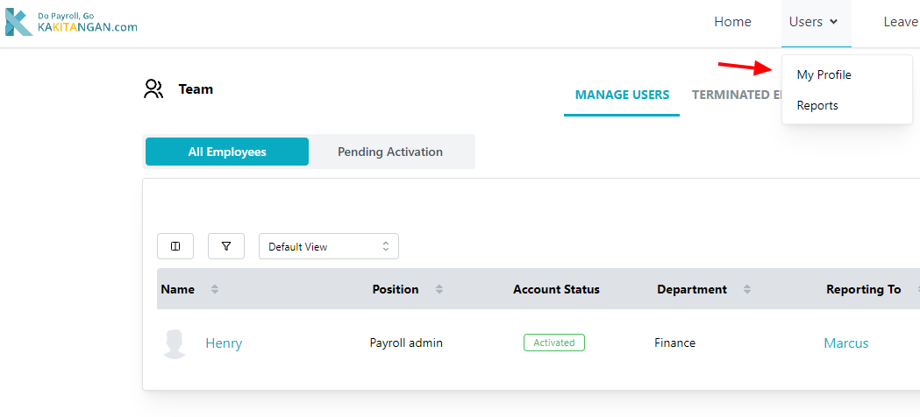Select My Profile from Users menu
Image resolution: width=920 pixels, height=417 pixels.
click(x=824, y=74)
